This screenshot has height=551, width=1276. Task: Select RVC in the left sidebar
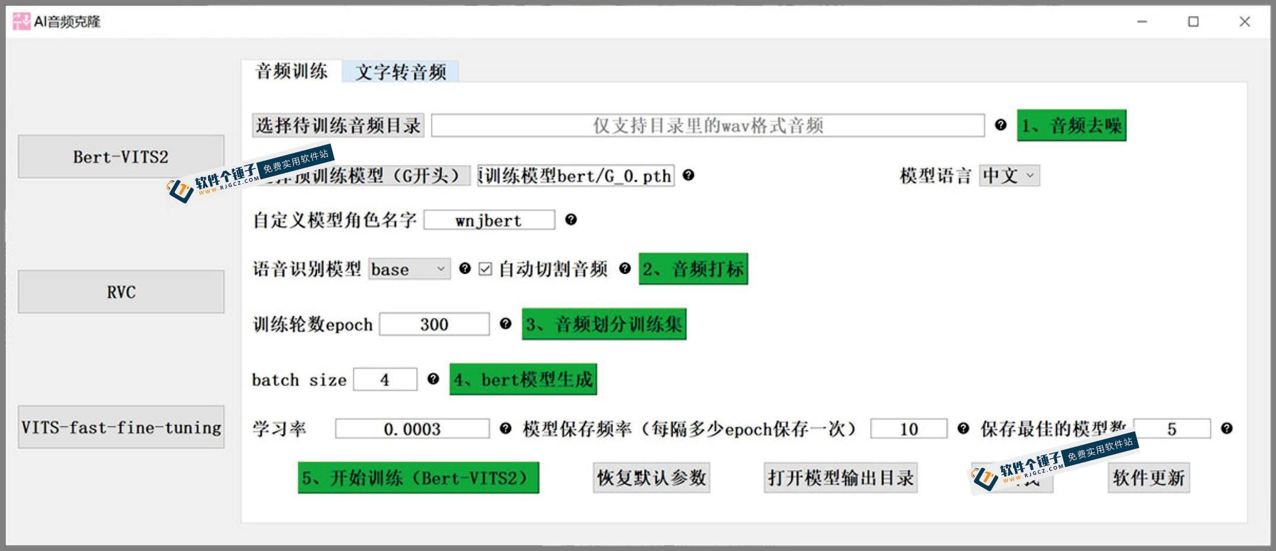coord(121,292)
